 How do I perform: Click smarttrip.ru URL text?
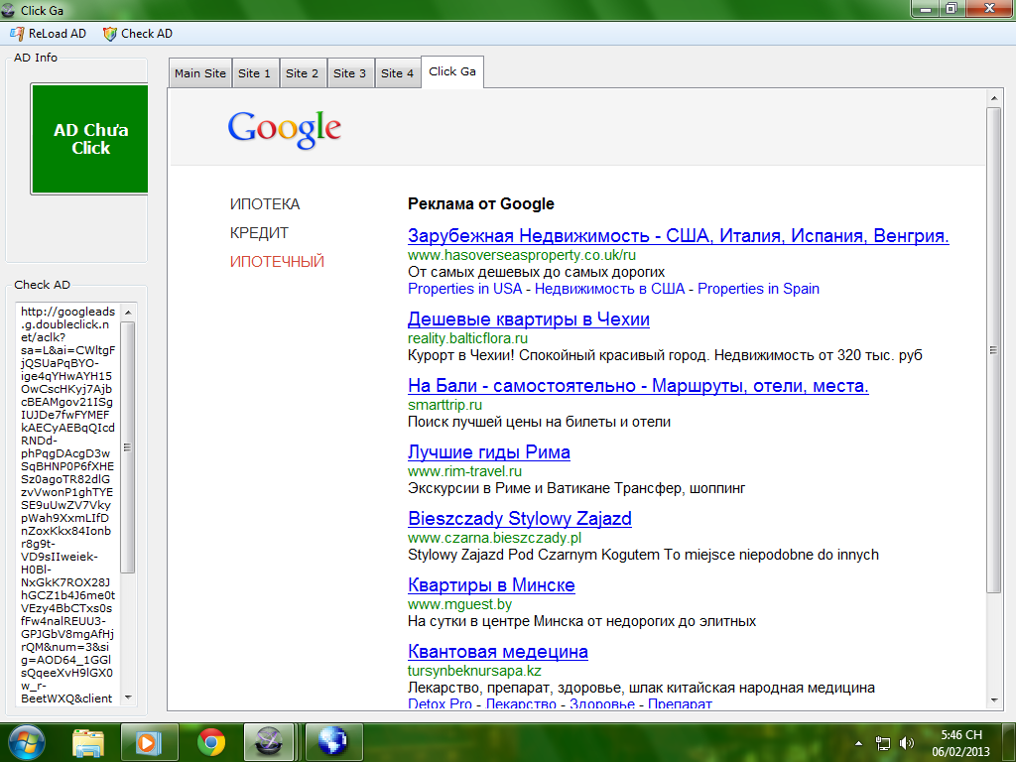coord(444,405)
